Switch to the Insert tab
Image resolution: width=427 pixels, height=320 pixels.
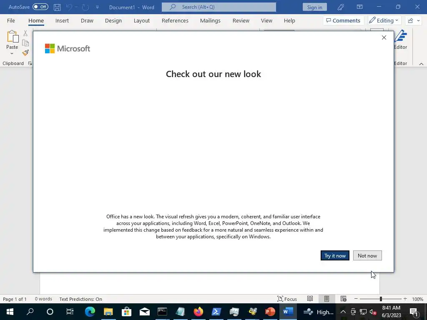point(62,21)
